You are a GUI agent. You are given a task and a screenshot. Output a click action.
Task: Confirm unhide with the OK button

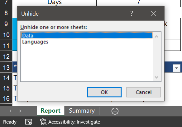coord(104,92)
